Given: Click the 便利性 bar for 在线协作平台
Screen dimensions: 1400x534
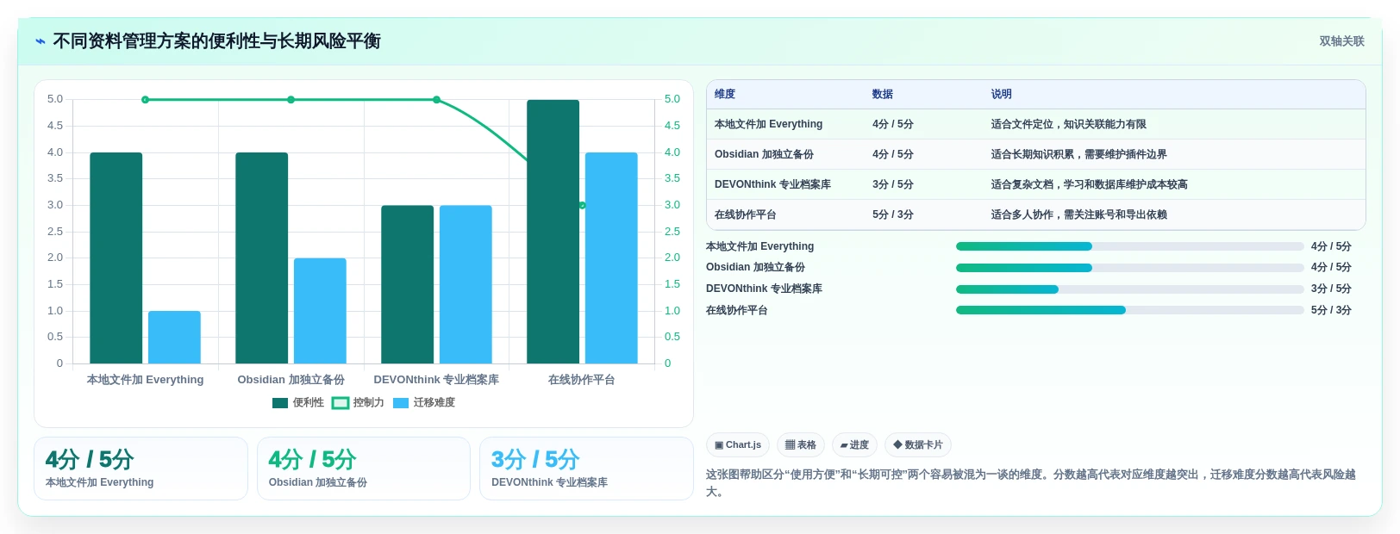Looking at the screenshot, I should (x=553, y=232).
